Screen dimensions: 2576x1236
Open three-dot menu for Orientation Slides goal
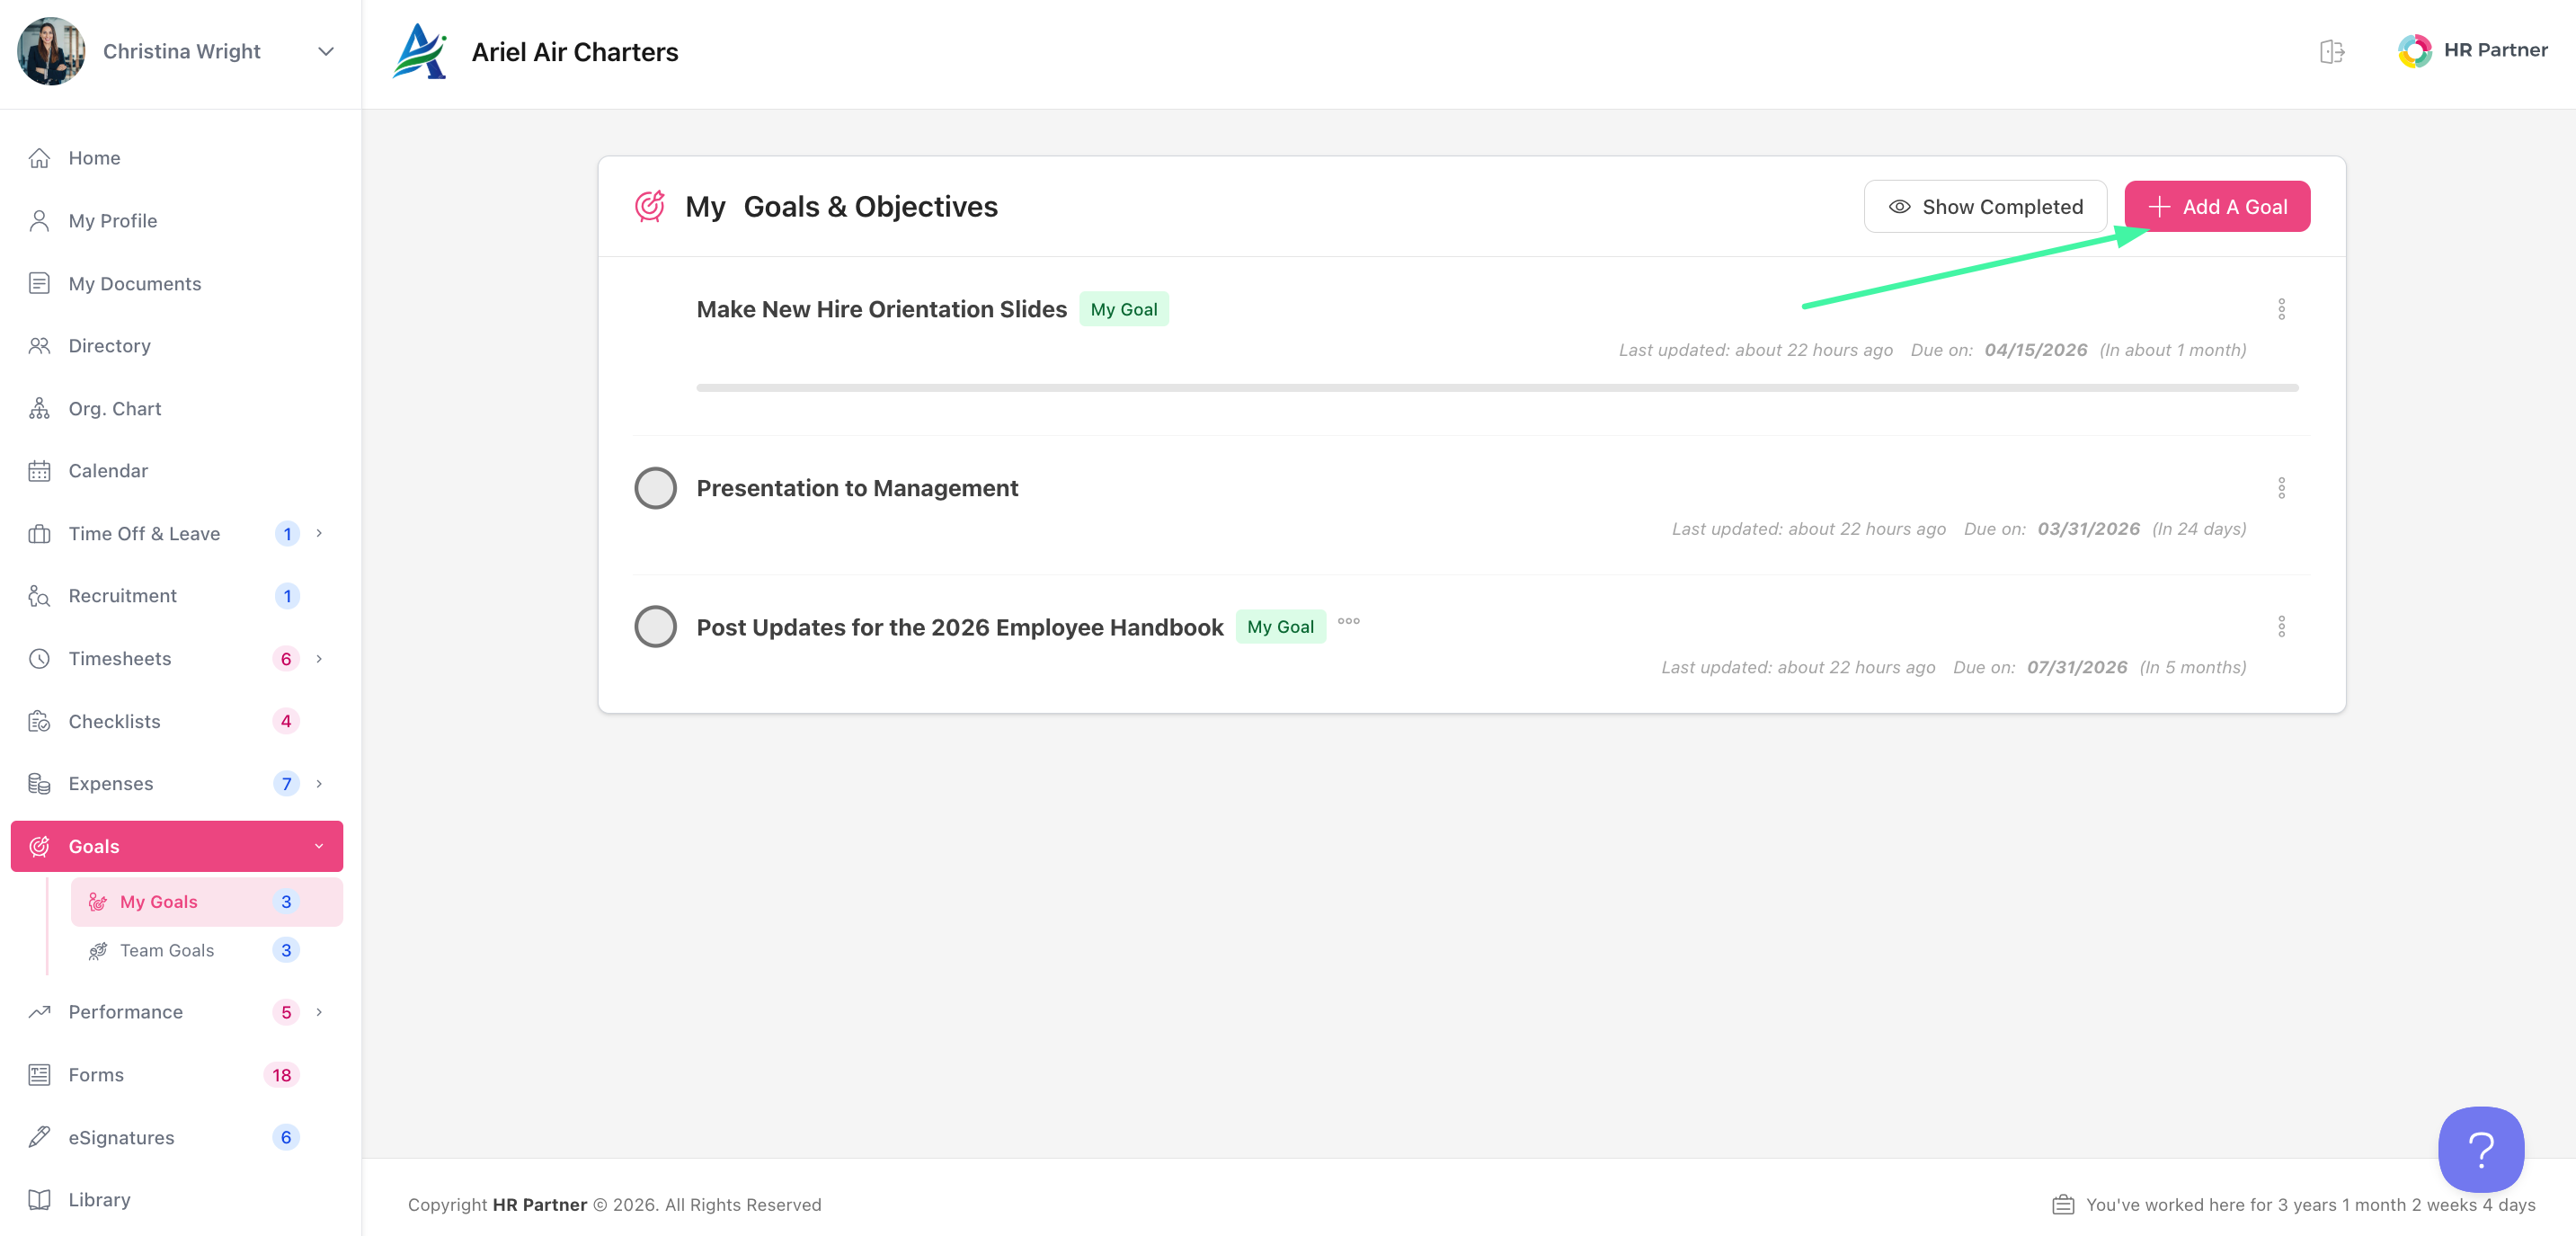coord(2281,309)
